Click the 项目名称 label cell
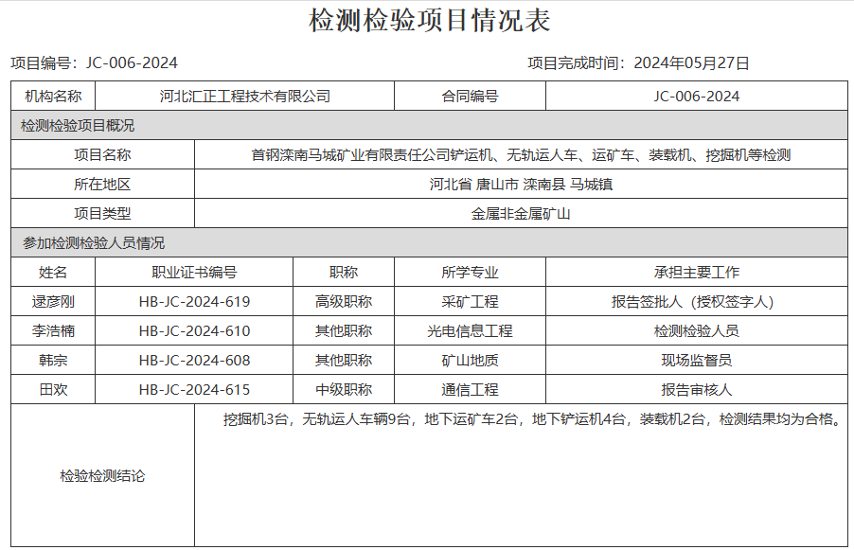The width and height of the screenshot is (854, 550). pos(102,155)
